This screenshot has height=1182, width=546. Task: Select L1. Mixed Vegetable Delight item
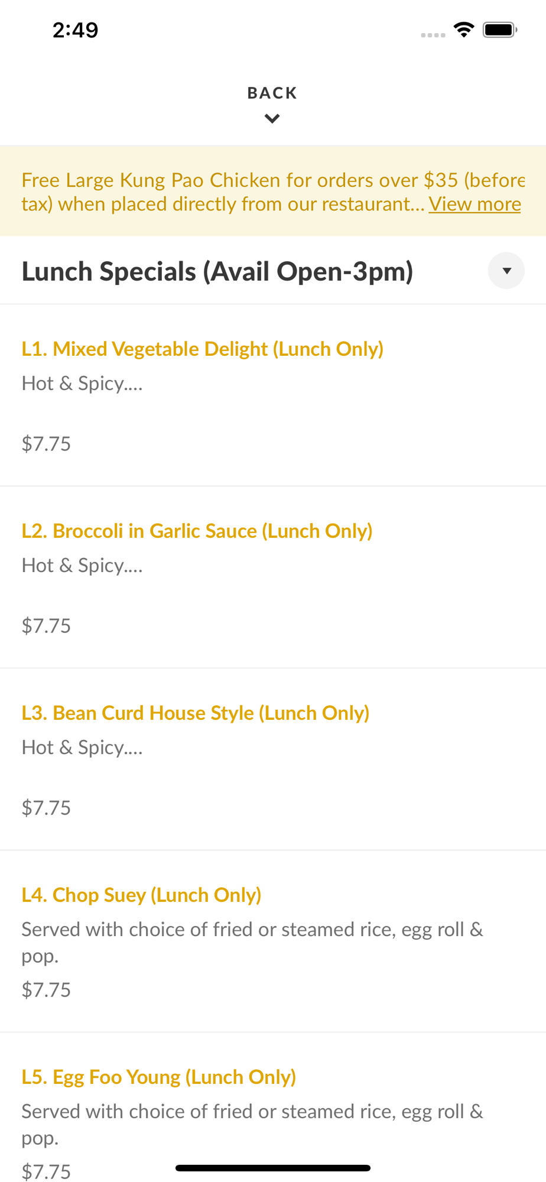(x=202, y=349)
